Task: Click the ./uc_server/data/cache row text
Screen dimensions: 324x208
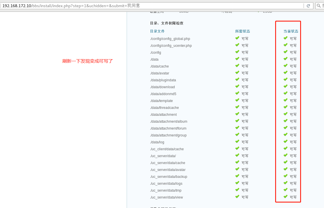Action: 167,163
